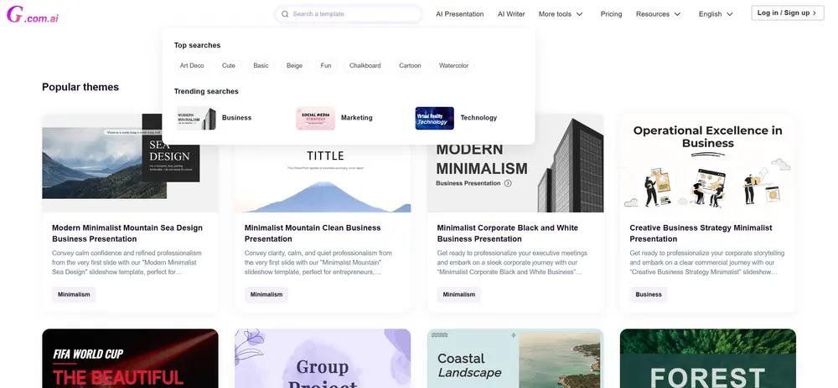
Task: Pick the Chalkboard search chip
Action: [365, 65]
